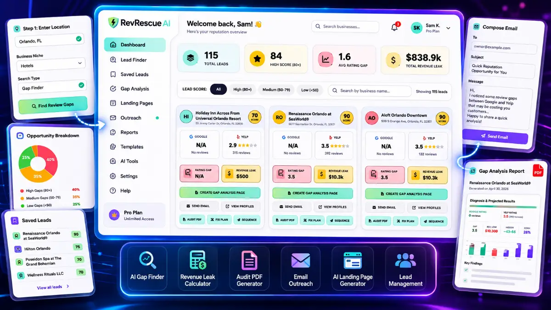Go to Saved Leads in sidebar
Viewport: 551px width, 310px height.
click(135, 74)
